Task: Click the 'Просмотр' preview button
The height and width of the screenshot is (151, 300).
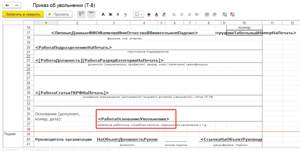Action: tap(59, 14)
